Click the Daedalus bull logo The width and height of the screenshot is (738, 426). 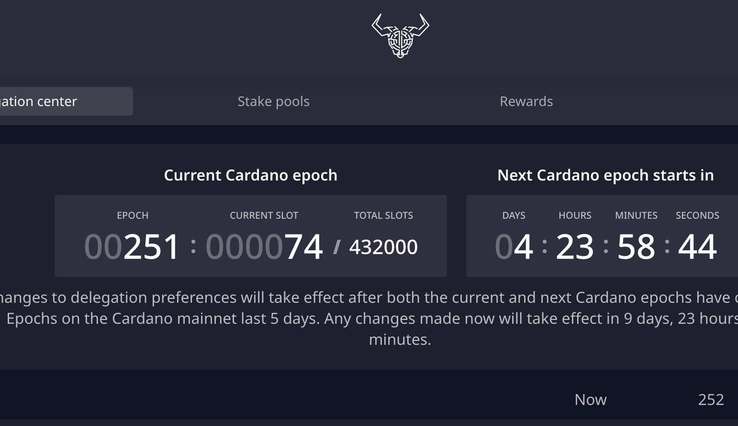click(400, 36)
